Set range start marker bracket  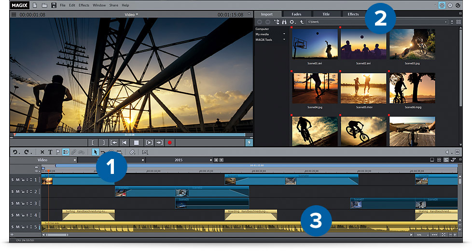tap(93, 143)
